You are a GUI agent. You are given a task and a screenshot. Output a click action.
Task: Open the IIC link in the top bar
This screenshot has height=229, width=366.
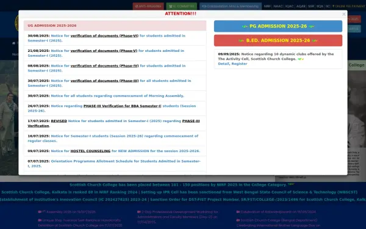point(328,6)
